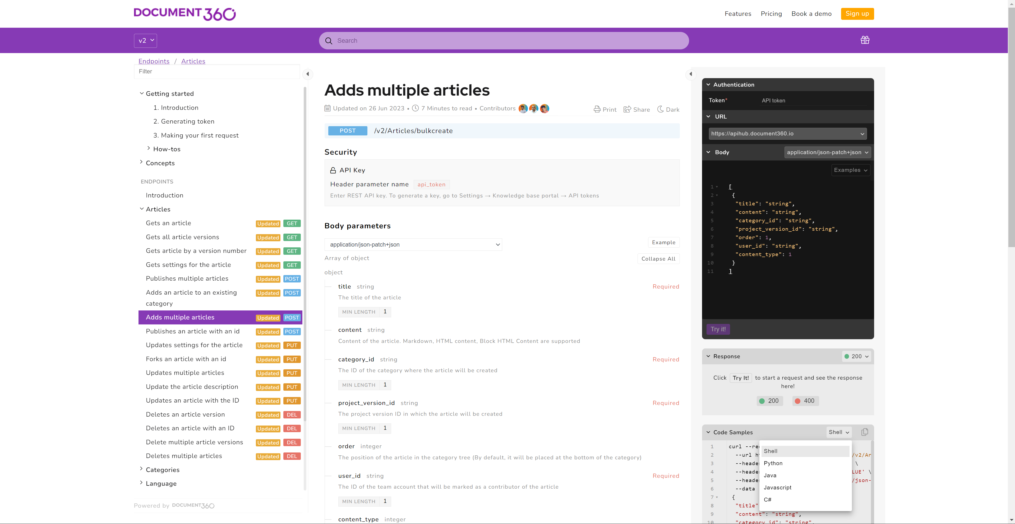Open the Shell code language dropdown
The height and width of the screenshot is (524, 1015).
[x=839, y=432]
